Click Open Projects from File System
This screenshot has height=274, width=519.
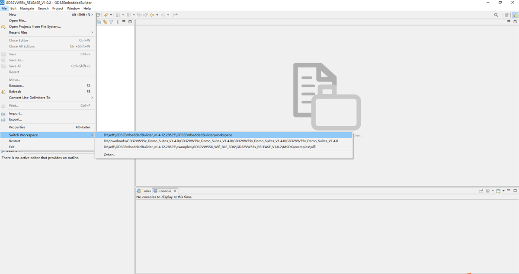[35, 26]
